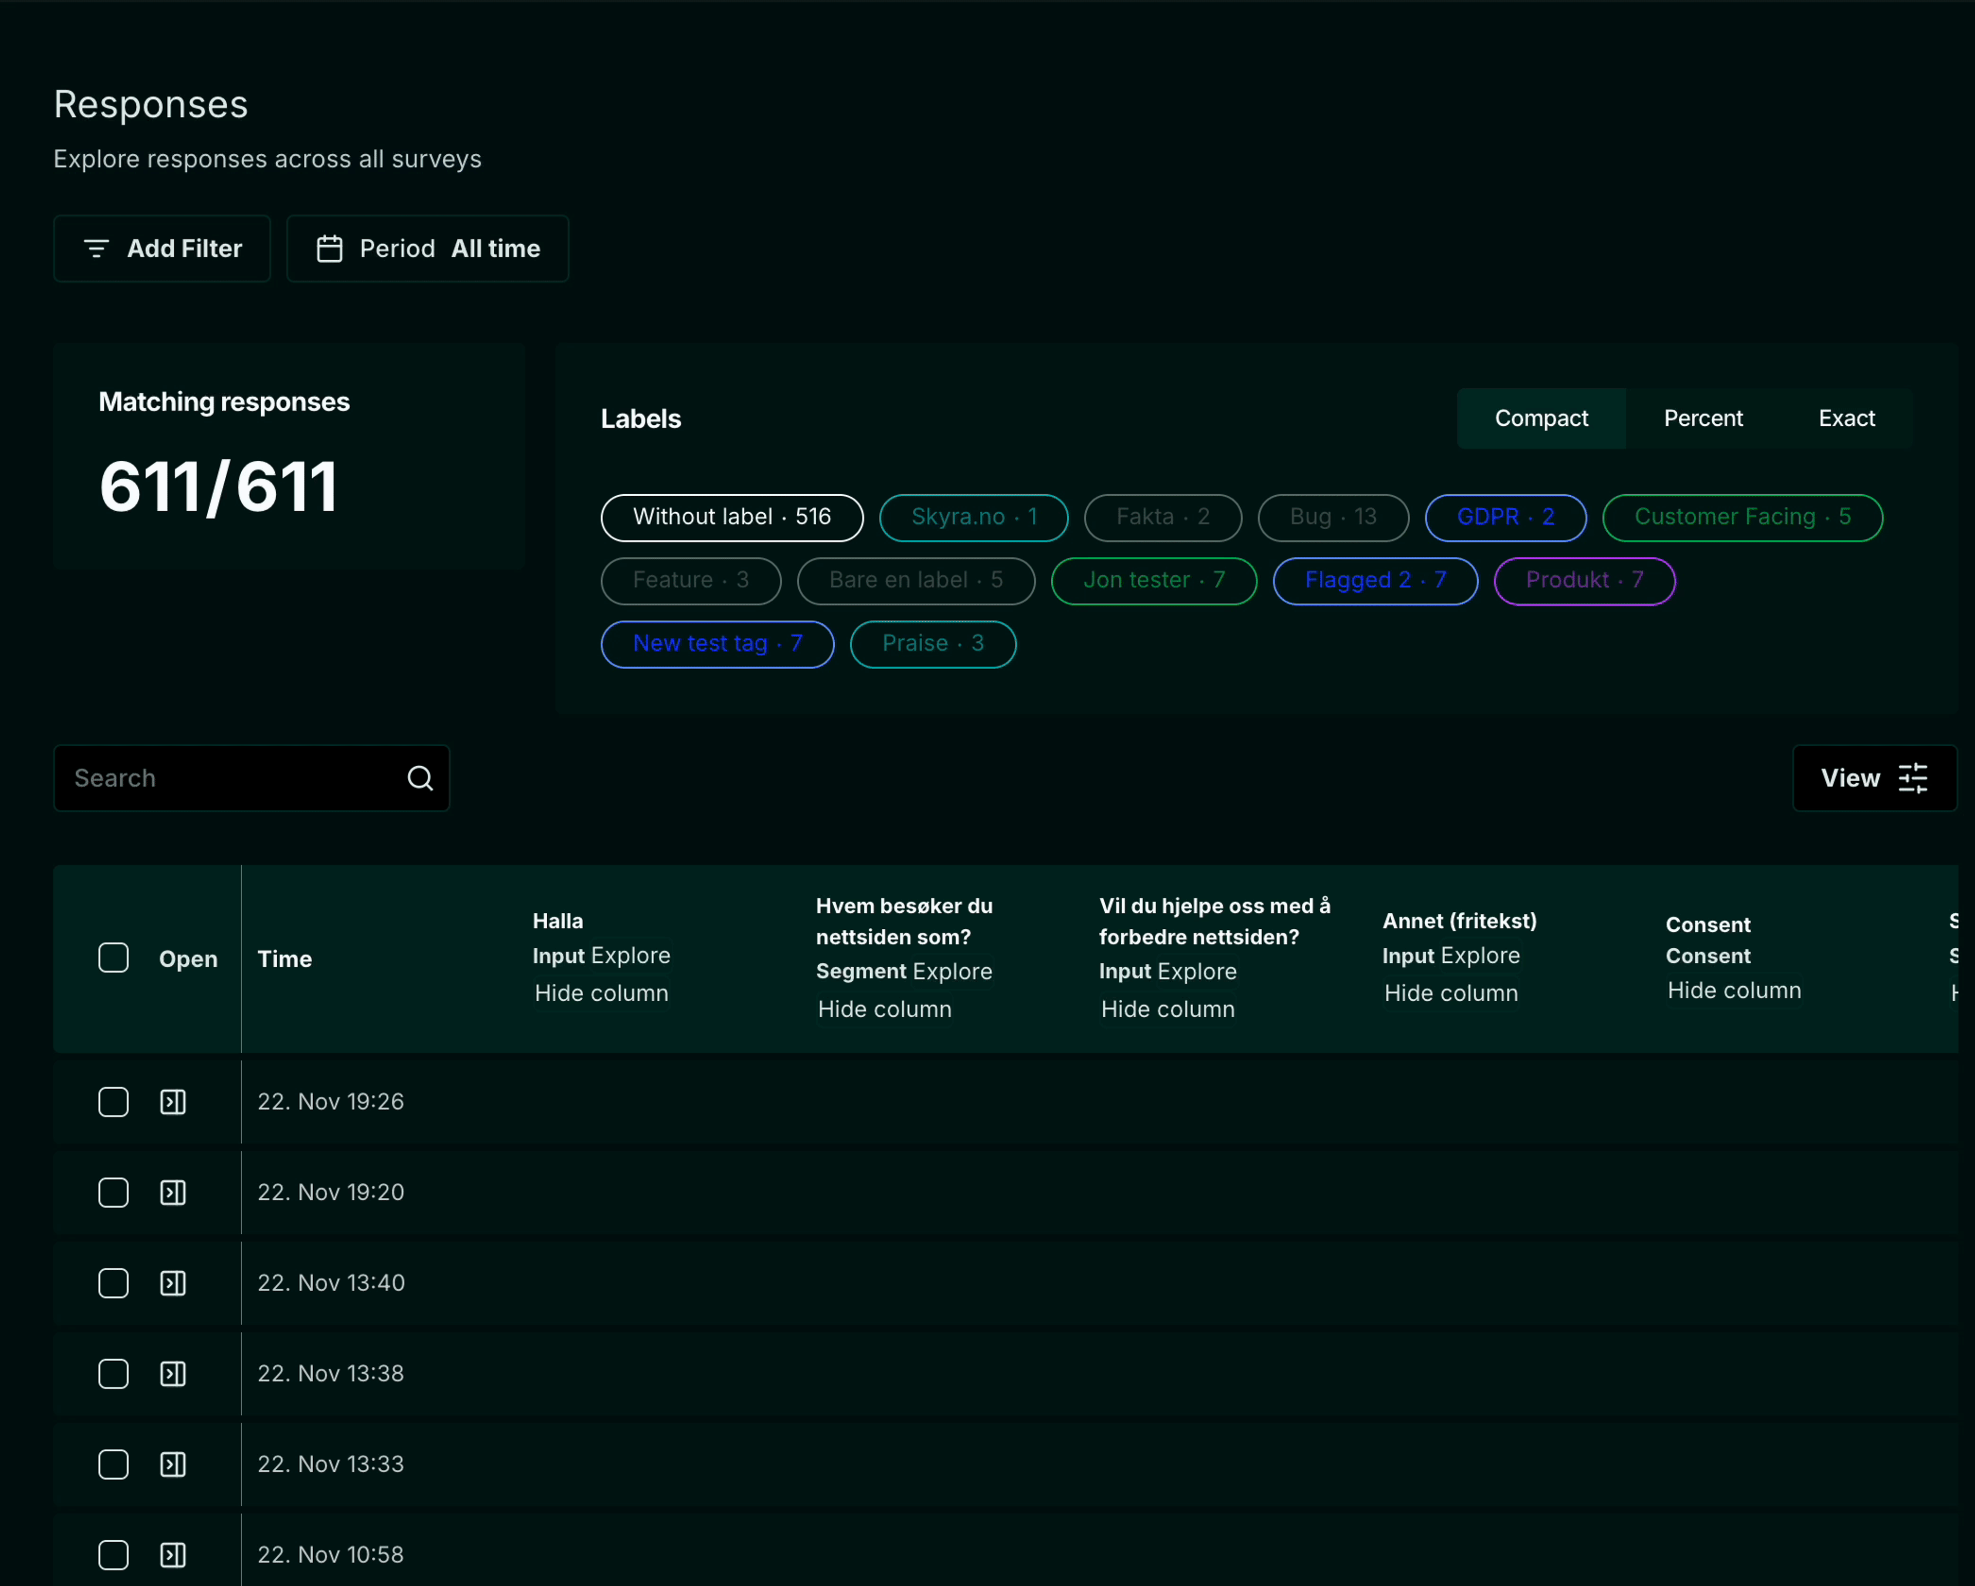Explore Vil du hjelpe oss input column
This screenshot has width=1975, height=1586.
(1196, 970)
